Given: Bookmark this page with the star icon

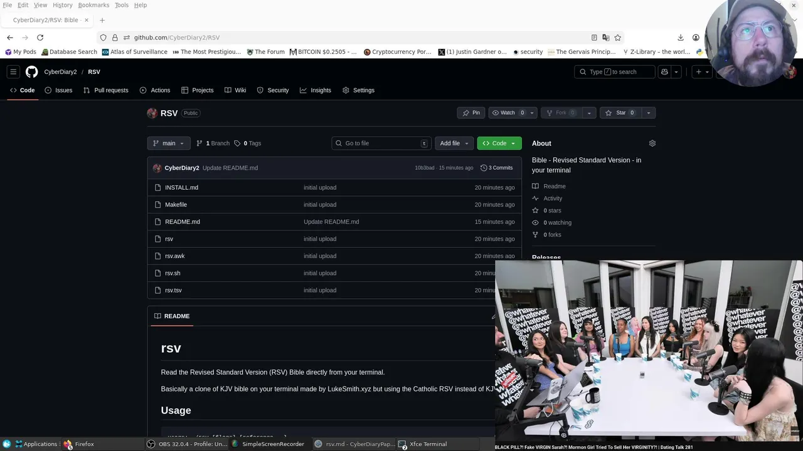Looking at the screenshot, I should (617, 38).
